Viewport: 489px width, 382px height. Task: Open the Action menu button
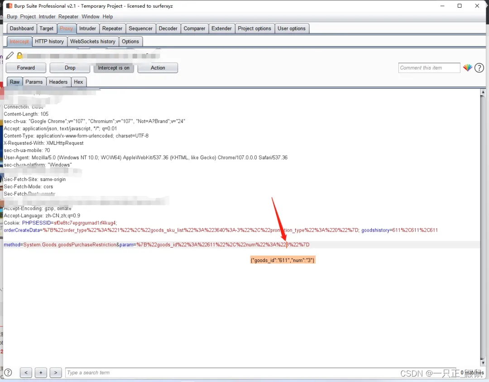pos(158,68)
